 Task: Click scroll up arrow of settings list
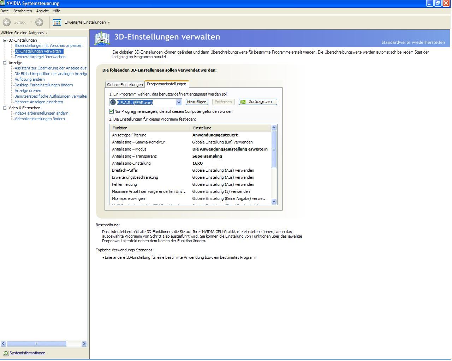(x=274, y=127)
